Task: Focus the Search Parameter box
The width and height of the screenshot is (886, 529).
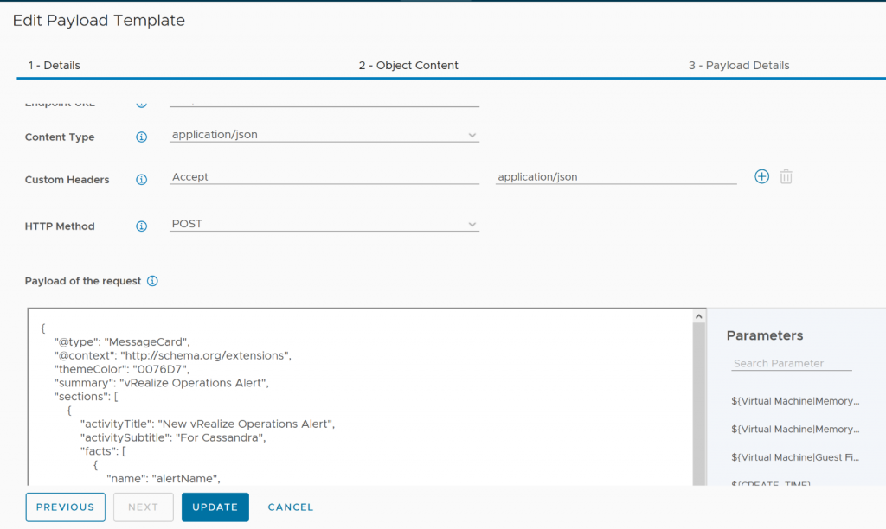Action: (x=791, y=364)
